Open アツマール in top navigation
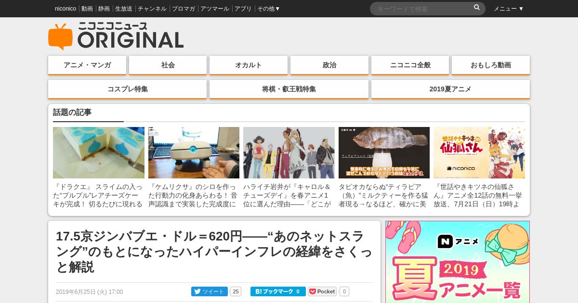Screen dimensions: 578x303 pos(215,9)
